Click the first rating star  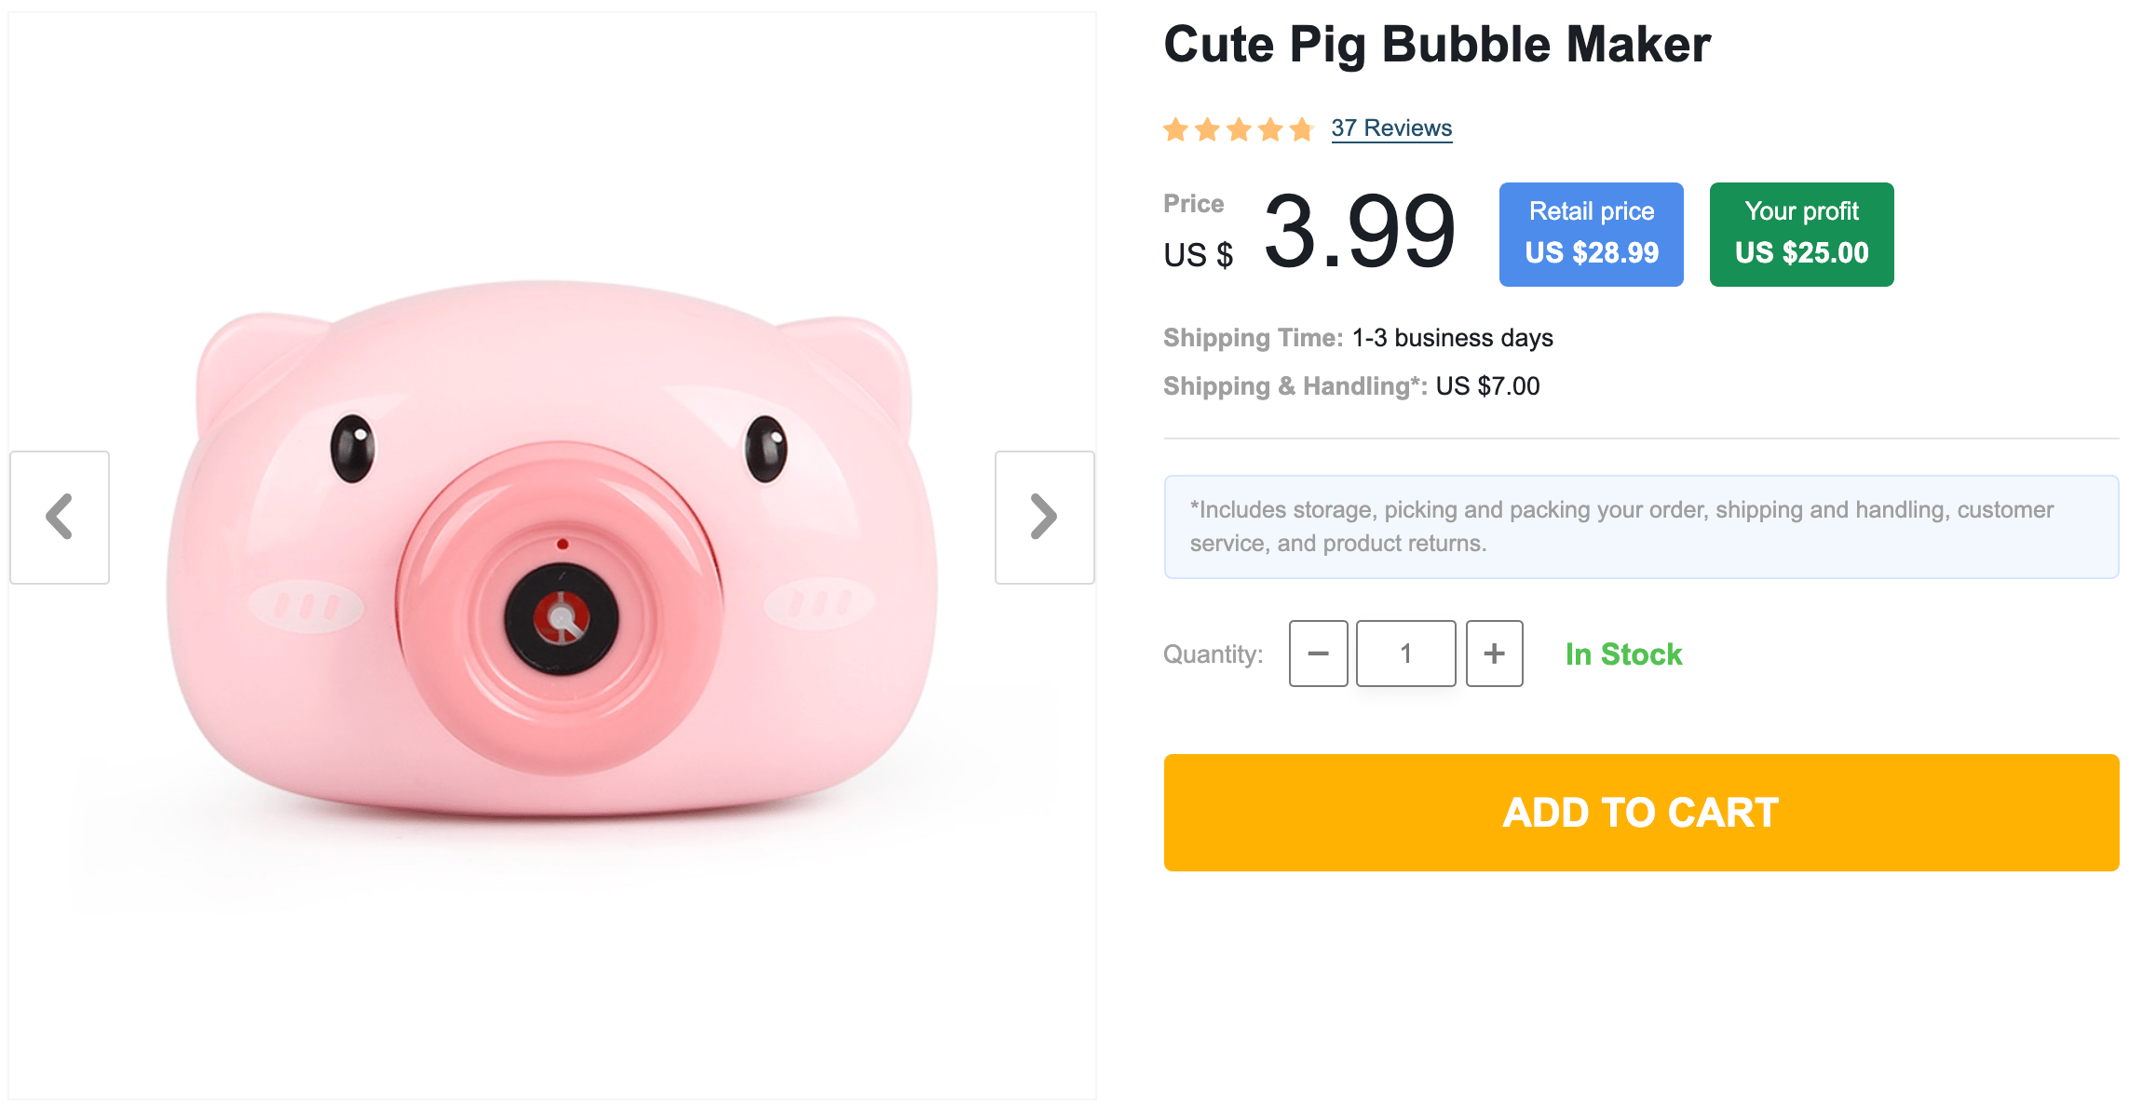click(x=1176, y=129)
